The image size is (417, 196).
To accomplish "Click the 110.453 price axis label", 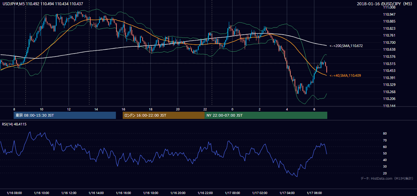I will coord(390,71).
